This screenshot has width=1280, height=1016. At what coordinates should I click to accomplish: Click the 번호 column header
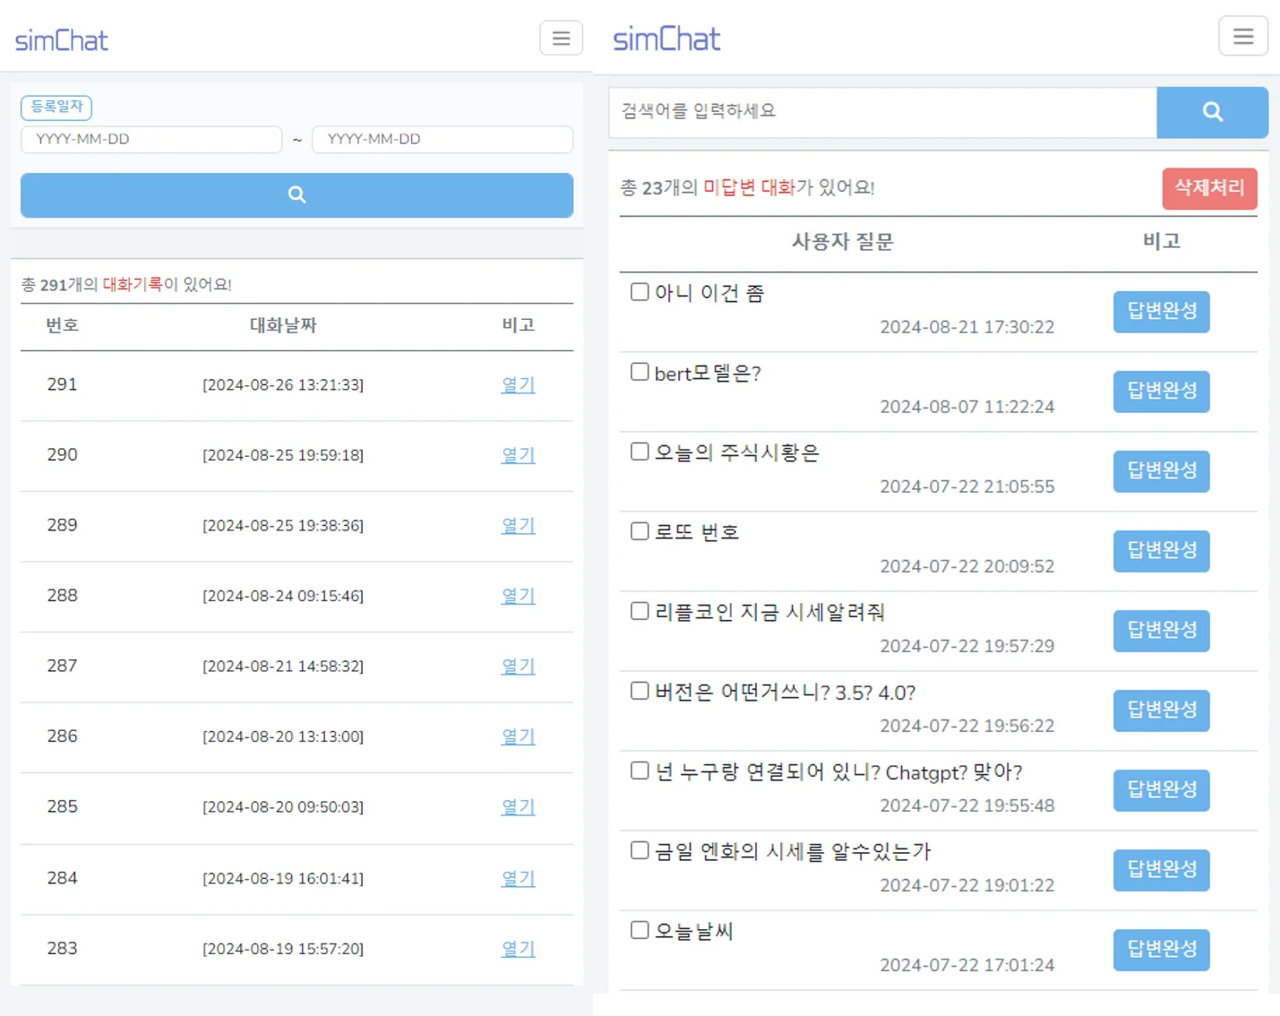tap(62, 325)
